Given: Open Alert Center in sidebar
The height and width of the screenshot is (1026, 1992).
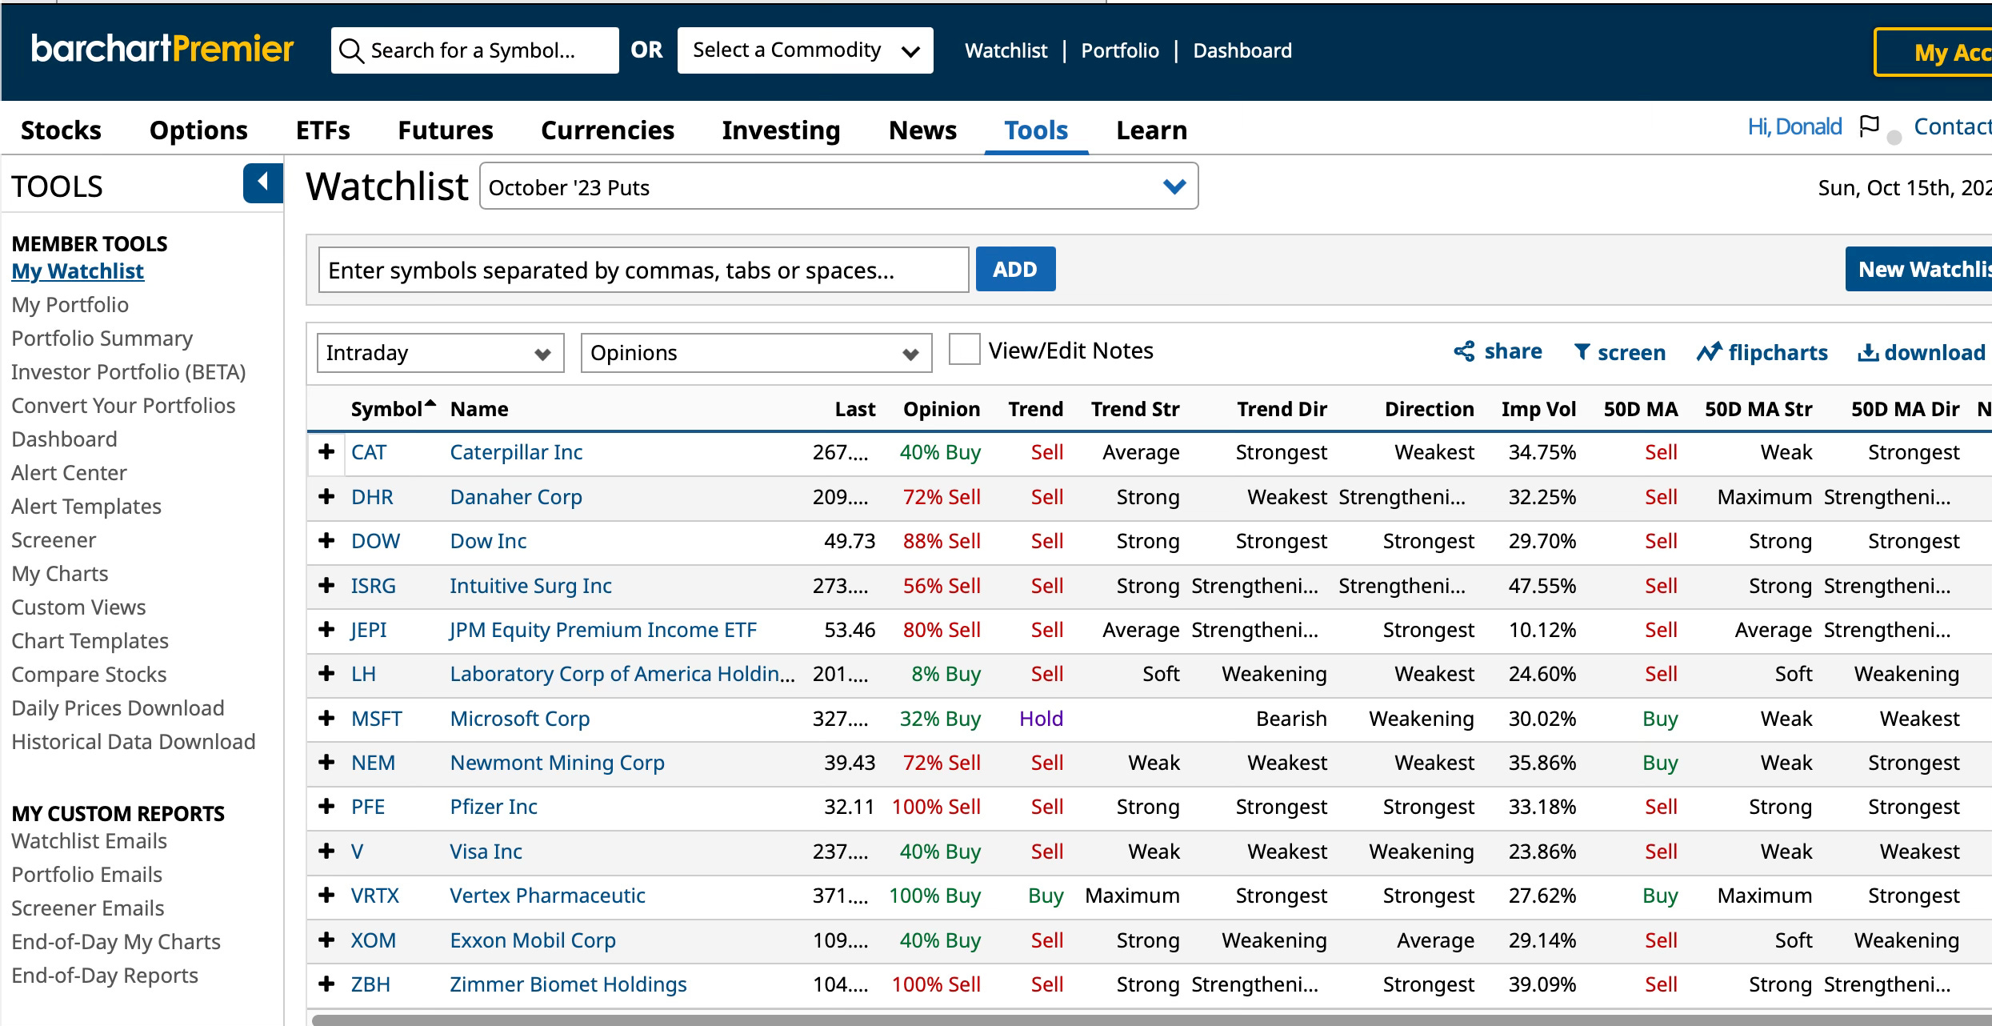Looking at the screenshot, I should click(x=69, y=473).
